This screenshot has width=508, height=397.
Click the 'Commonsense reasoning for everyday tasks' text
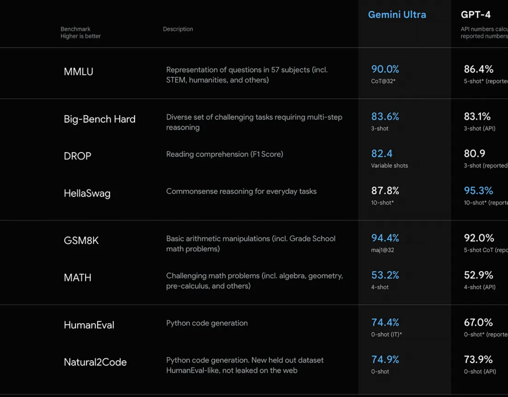[x=241, y=191]
